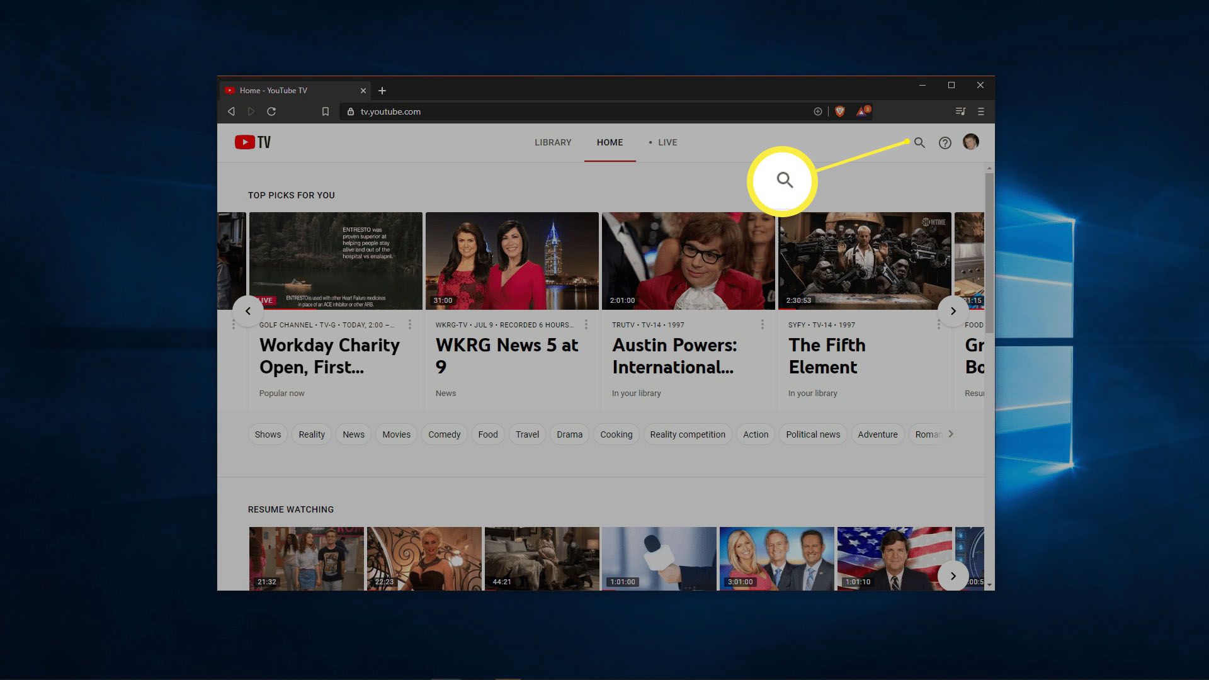Open a new browser tab
Screen dimensions: 1209x680
tap(382, 91)
